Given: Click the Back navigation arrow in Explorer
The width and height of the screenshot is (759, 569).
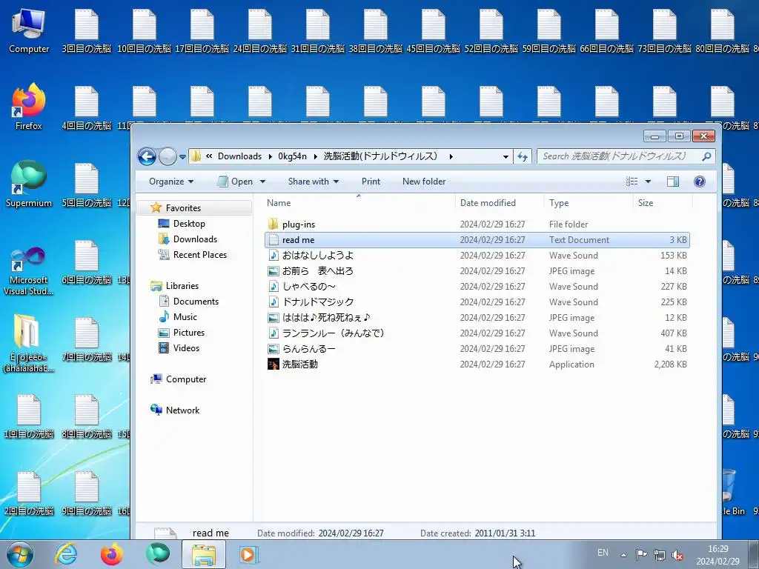Looking at the screenshot, I should point(148,156).
